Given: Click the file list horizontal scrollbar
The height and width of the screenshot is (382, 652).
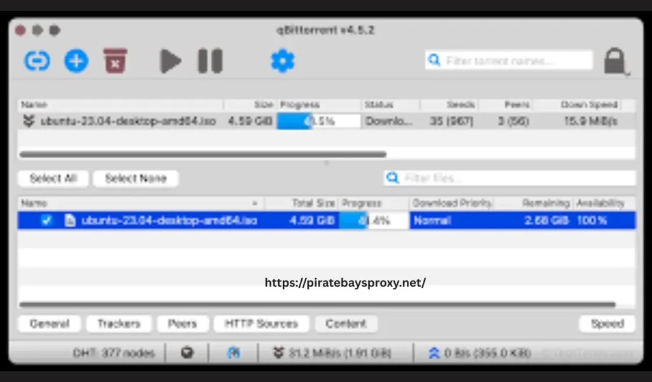Looking at the screenshot, I should [x=317, y=305].
